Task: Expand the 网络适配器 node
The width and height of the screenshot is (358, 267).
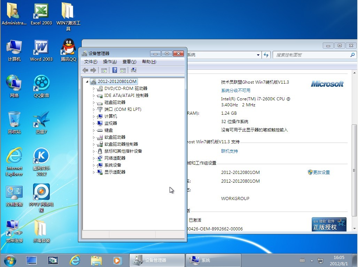Action: click(x=94, y=158)
